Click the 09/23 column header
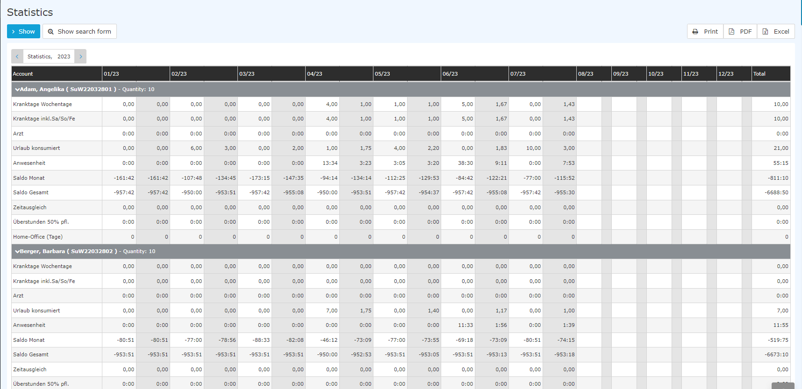Viewport: 802px width, 389px height. pos(629,74)
